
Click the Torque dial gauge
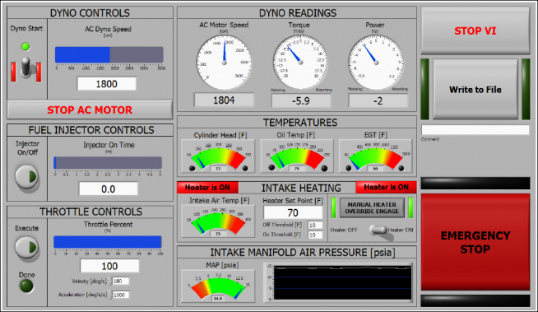click(x=300, y=63)
